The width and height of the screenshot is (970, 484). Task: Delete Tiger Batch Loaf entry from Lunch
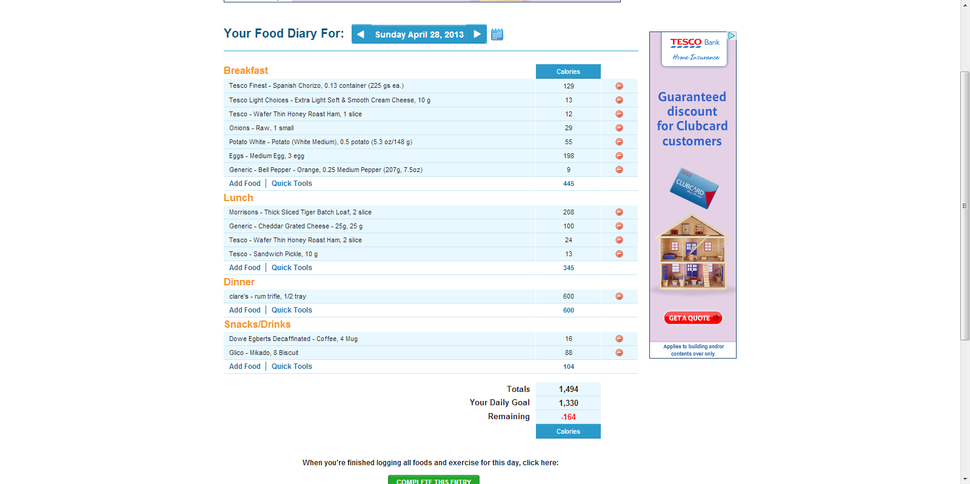619,212
